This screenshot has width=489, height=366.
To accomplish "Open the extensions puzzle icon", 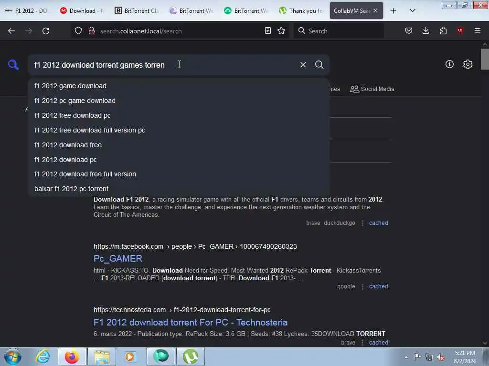I will [x=443, y=31].
